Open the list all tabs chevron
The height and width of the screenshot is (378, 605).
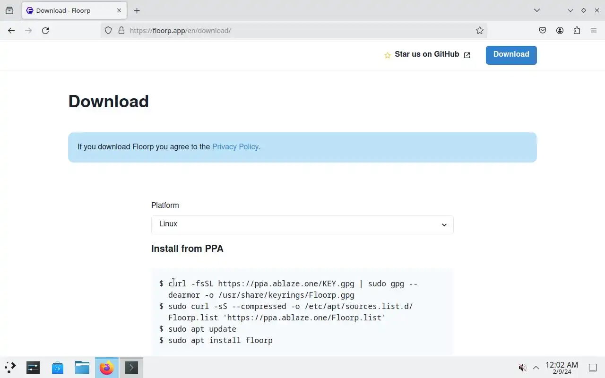click(x=537, y=10)
